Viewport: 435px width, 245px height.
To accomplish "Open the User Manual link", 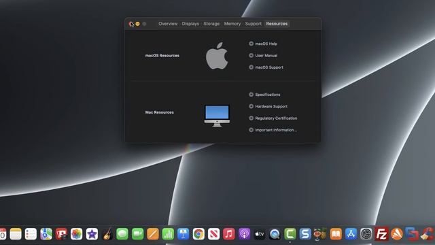I will click(x=266, y=56).
